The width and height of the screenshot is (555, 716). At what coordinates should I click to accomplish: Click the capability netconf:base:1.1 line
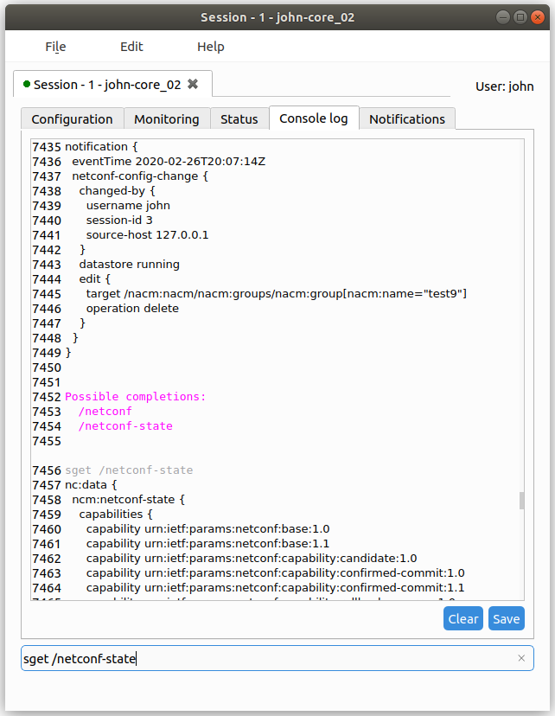(x=207, y=543)
